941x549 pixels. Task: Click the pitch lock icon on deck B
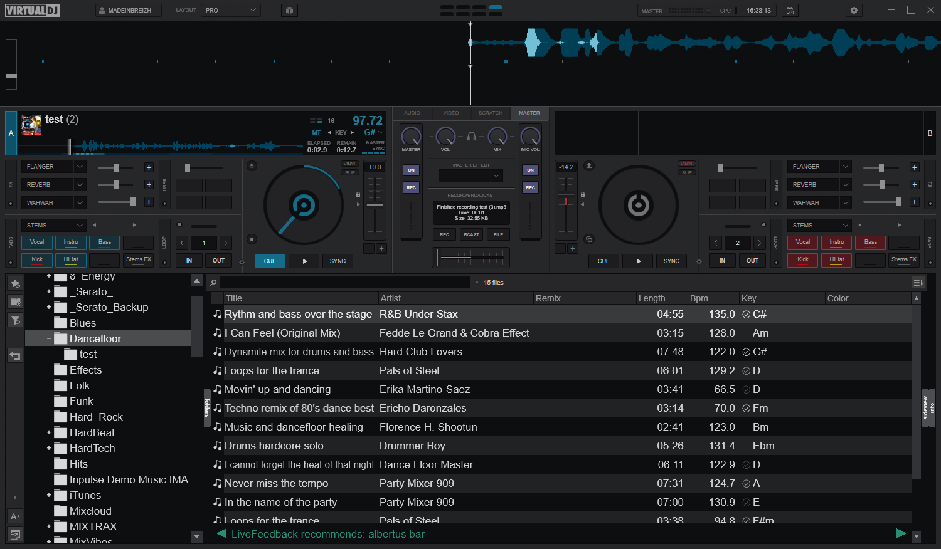click(x=582, y=194)
